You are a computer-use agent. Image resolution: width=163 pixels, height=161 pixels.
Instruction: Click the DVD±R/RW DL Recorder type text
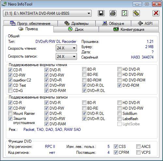tap(56, 42)
